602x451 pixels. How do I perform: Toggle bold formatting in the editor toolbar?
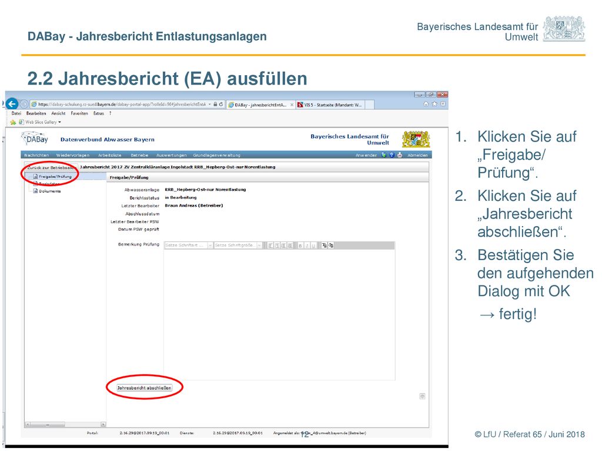coord(300,245)
